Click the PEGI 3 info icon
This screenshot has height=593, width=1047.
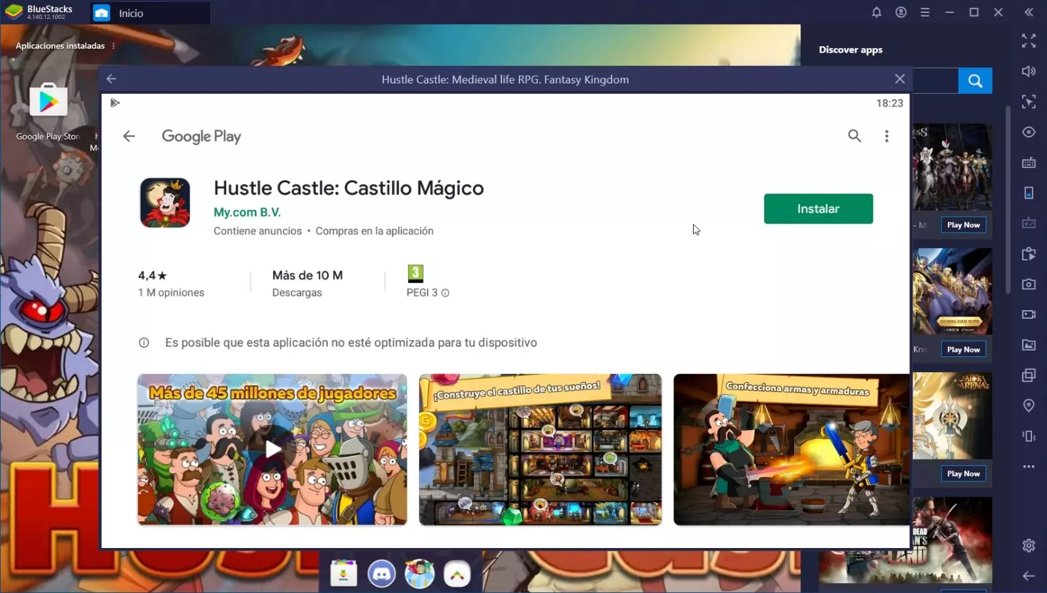tap(445, 293)
